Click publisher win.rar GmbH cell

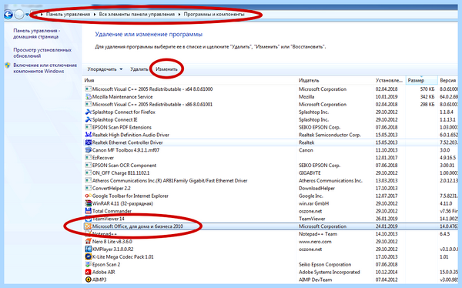pyautogui.click(x=314, y=203)
